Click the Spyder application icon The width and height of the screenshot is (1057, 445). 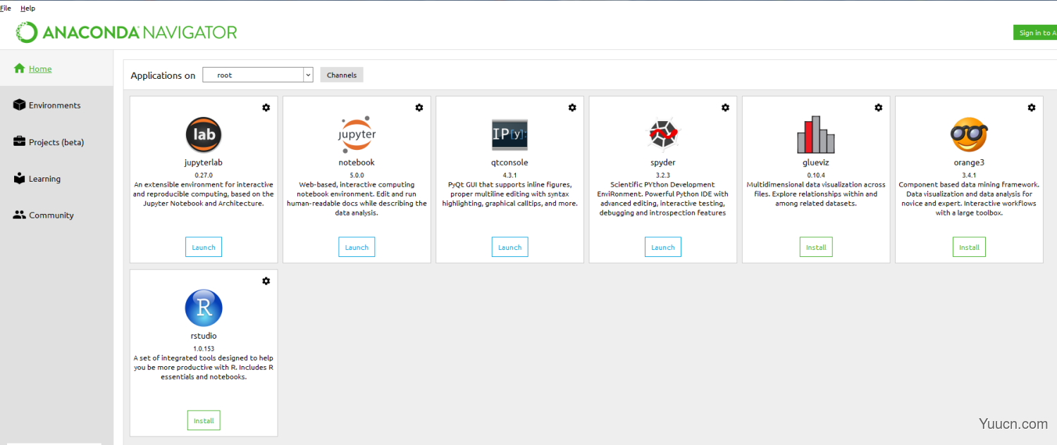pyautogui.click(x=662, y=134)
